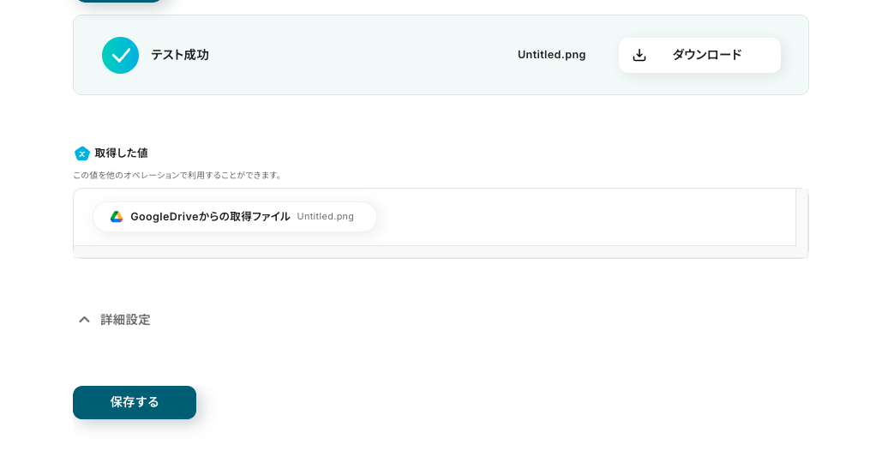This screenshot has height=463, width=888.
Task: Click the Untitled.png value inside the chip
Action: pos(325,216)
